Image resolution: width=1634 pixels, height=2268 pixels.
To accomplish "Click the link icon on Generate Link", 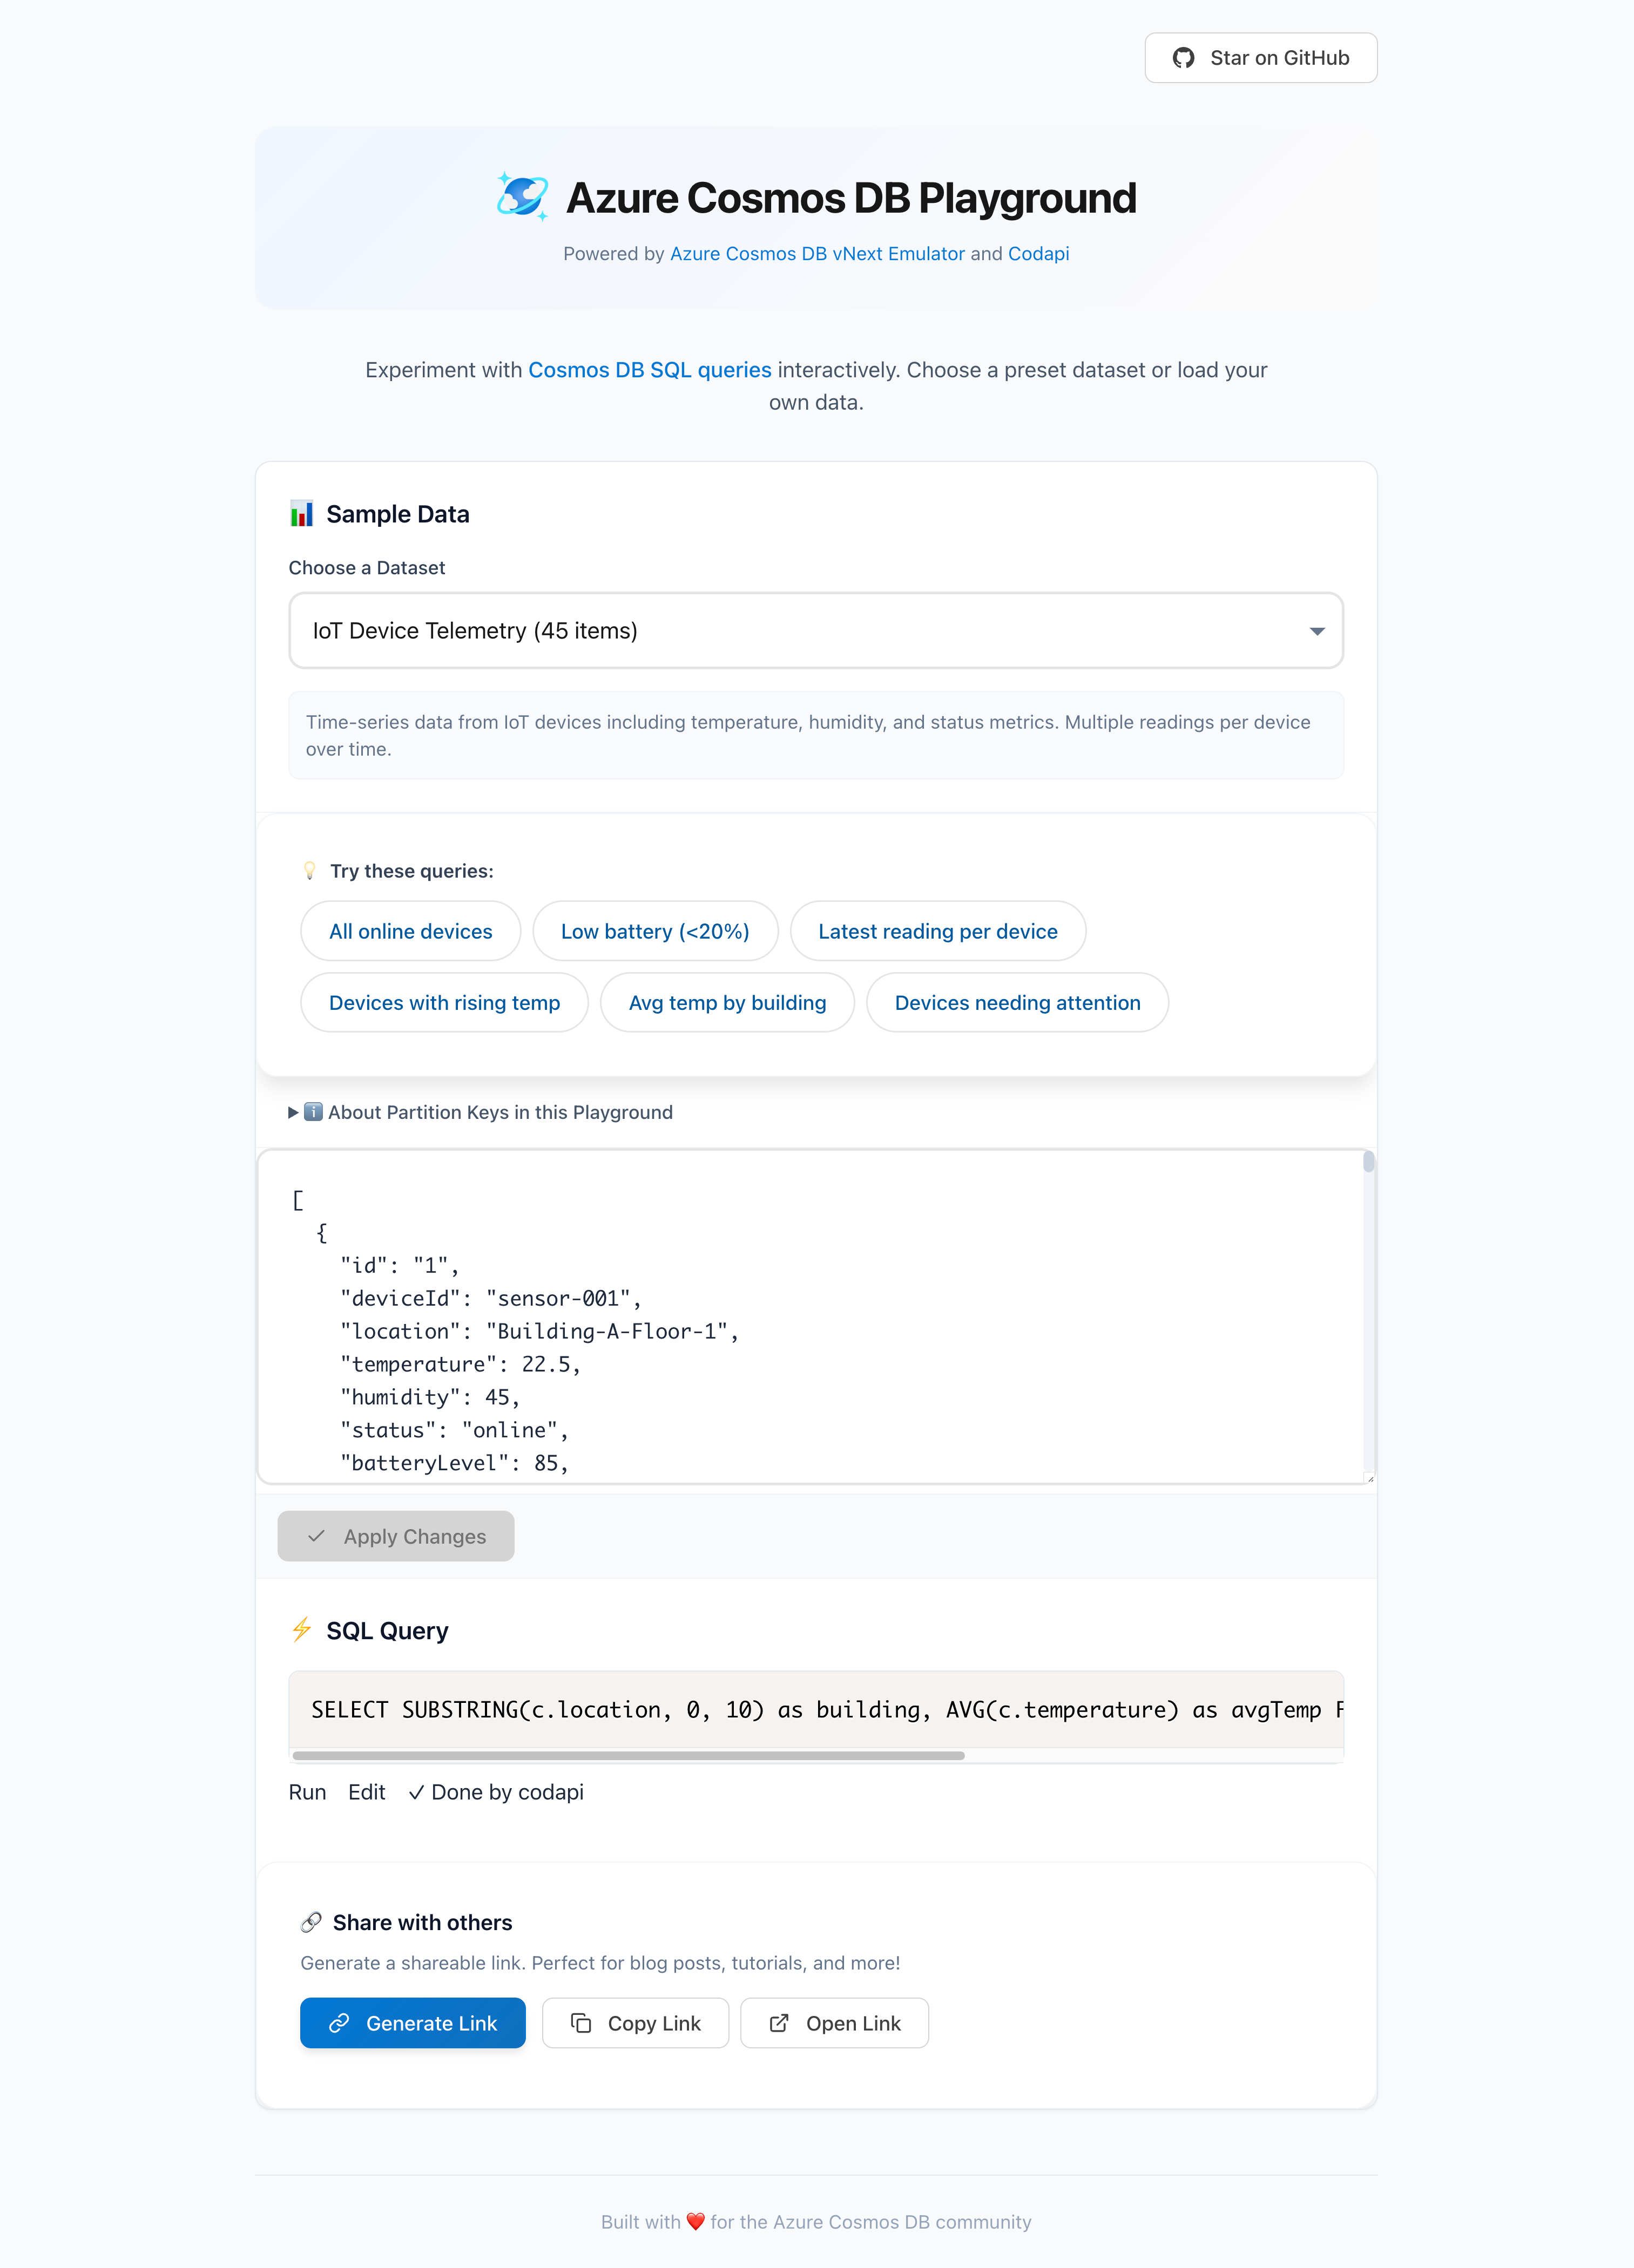I will point(339,2023).
